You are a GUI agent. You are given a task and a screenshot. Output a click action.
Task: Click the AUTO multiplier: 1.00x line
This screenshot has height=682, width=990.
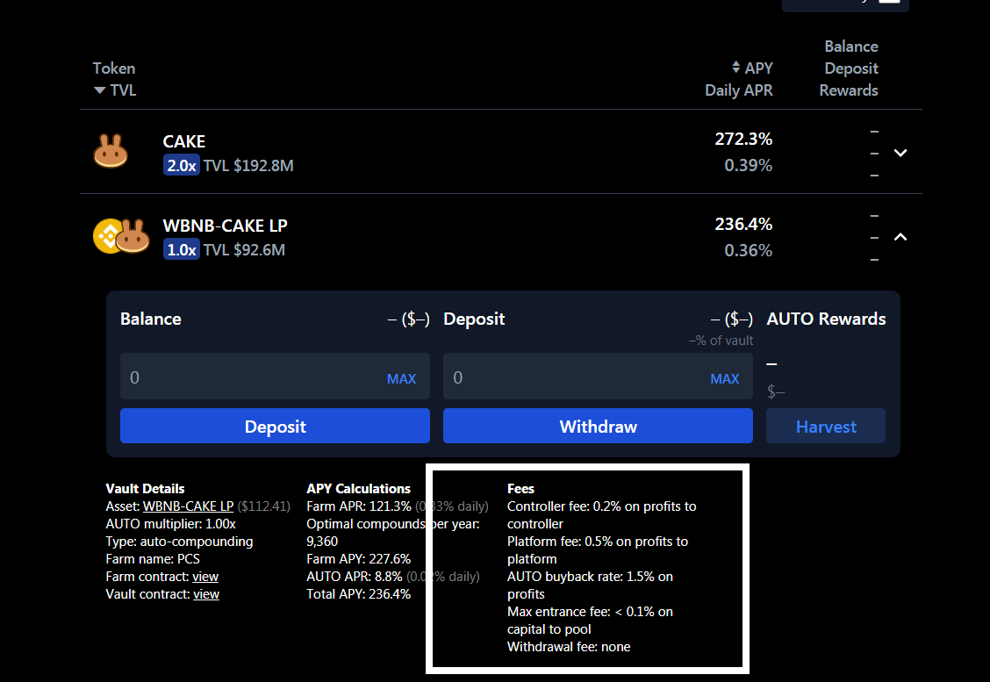click(x=170, y=524)
